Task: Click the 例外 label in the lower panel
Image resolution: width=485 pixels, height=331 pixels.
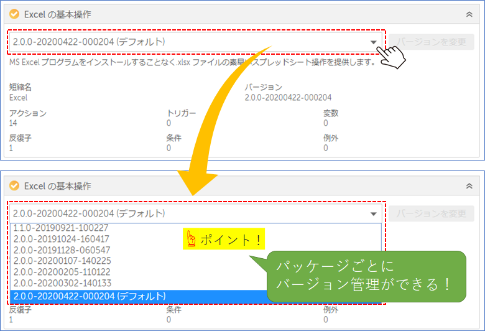Action: (x=331, y=309)
